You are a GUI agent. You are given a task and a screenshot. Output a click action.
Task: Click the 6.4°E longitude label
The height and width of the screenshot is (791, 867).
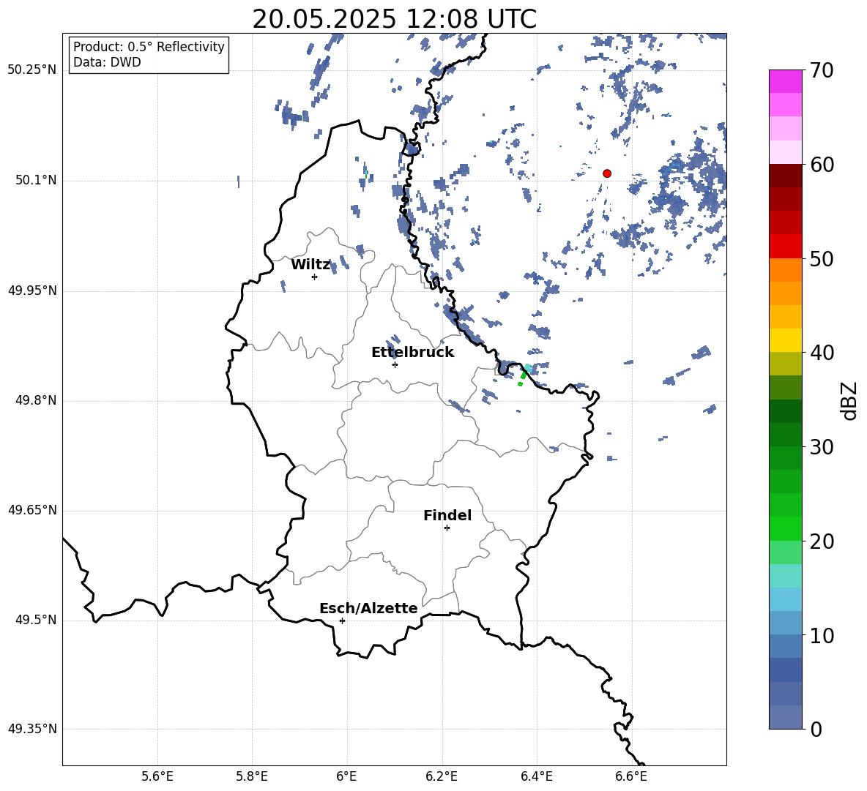(x=536, y=776)
